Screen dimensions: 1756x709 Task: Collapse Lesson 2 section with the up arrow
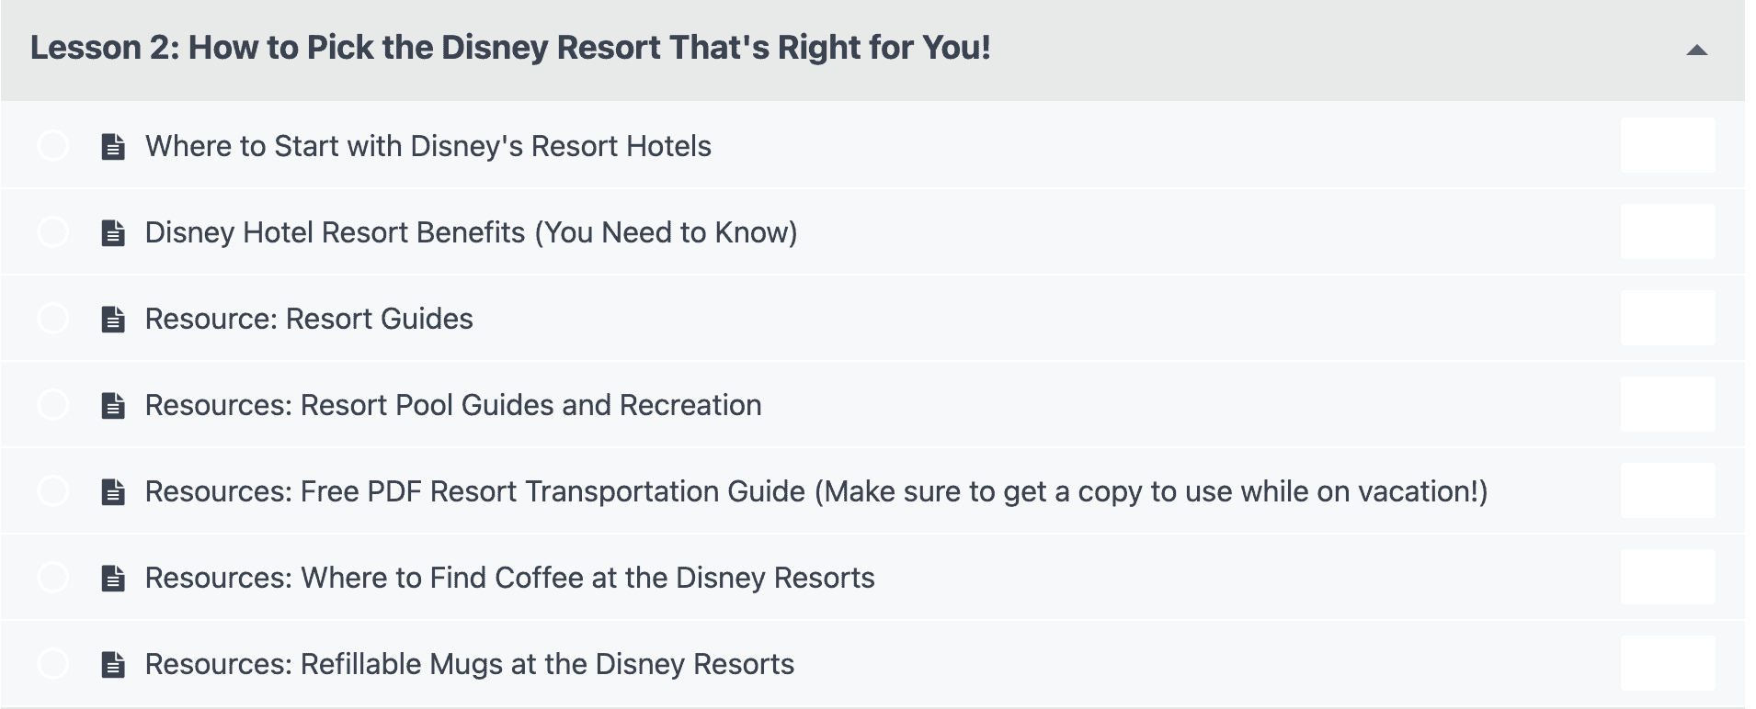point(1697,51)
